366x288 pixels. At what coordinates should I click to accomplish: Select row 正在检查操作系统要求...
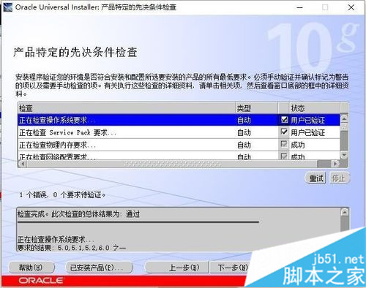(x=179, y=120)
